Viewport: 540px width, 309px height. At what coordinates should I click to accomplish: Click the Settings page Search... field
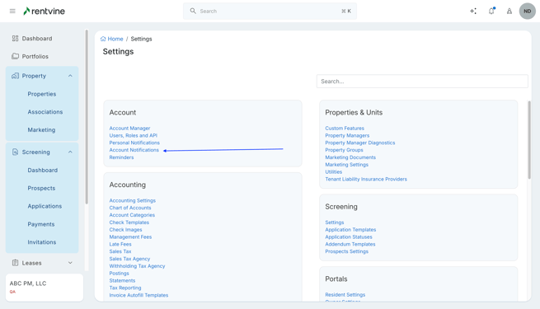[x=422, y=82]
